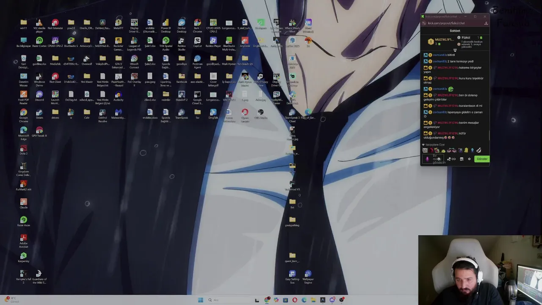Open DaVinci Resolve shortcut under Audacity
Image resolution: width=542 pixels, height=305 pixels.
tap(102, 115)
